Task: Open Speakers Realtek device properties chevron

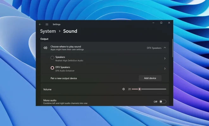Action: pyautogui.click(x=165, y=58)
